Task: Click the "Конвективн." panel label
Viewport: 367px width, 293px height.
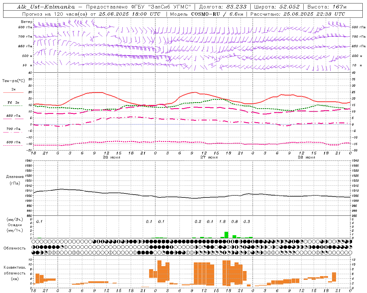Action: coord(15,268)
